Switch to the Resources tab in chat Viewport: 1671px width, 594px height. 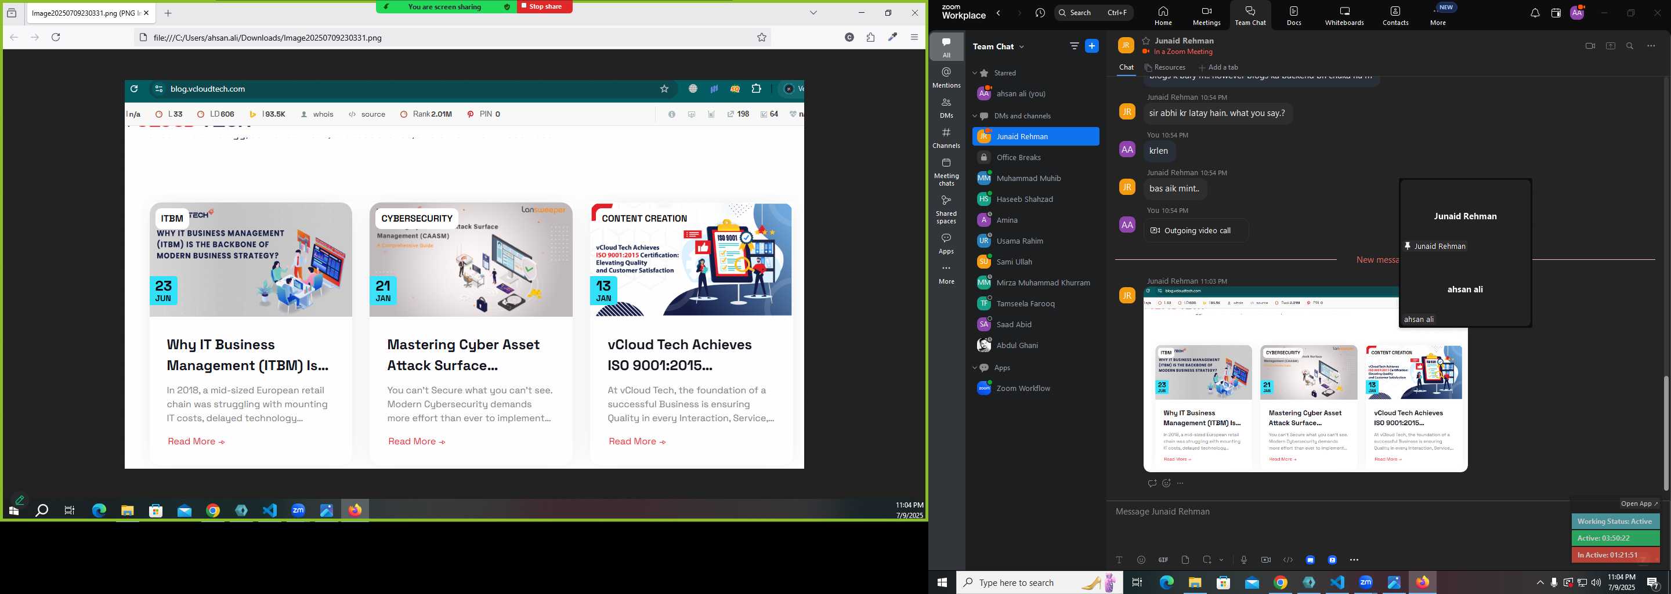[x=1165, y=67]
